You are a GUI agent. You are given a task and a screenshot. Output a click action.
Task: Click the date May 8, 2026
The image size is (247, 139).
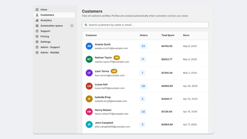pyautogui.click(x=190, y=46)
